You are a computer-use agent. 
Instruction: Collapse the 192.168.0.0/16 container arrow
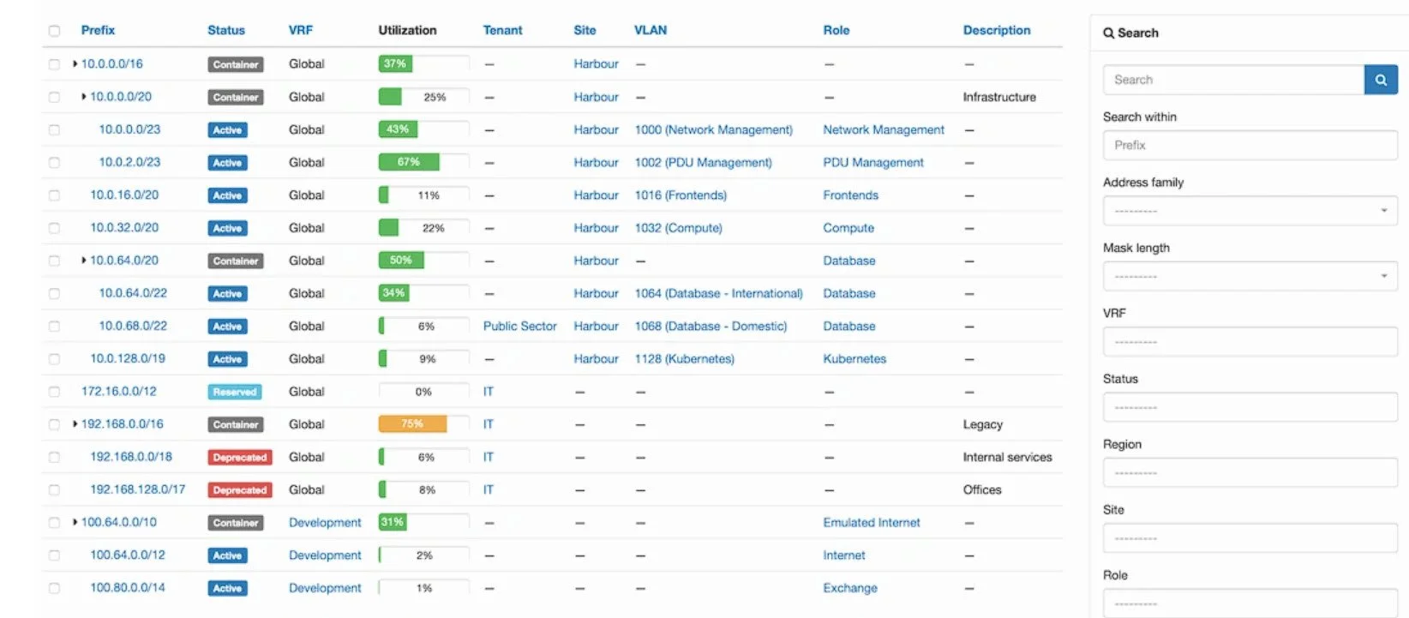(75, 424)
